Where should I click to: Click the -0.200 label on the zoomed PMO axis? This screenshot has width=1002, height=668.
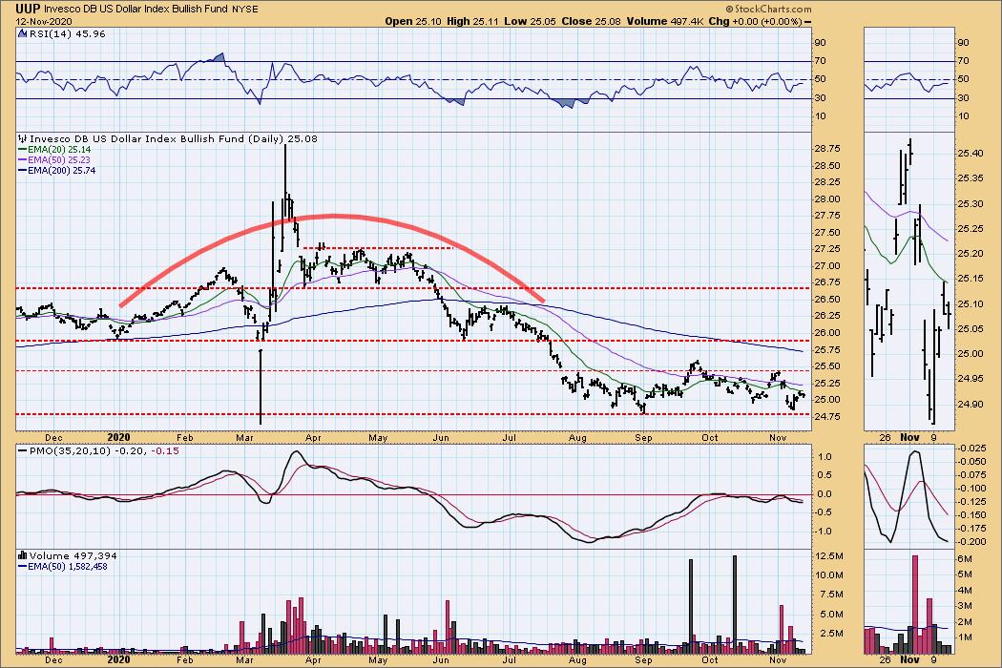[x=972, y=541]
